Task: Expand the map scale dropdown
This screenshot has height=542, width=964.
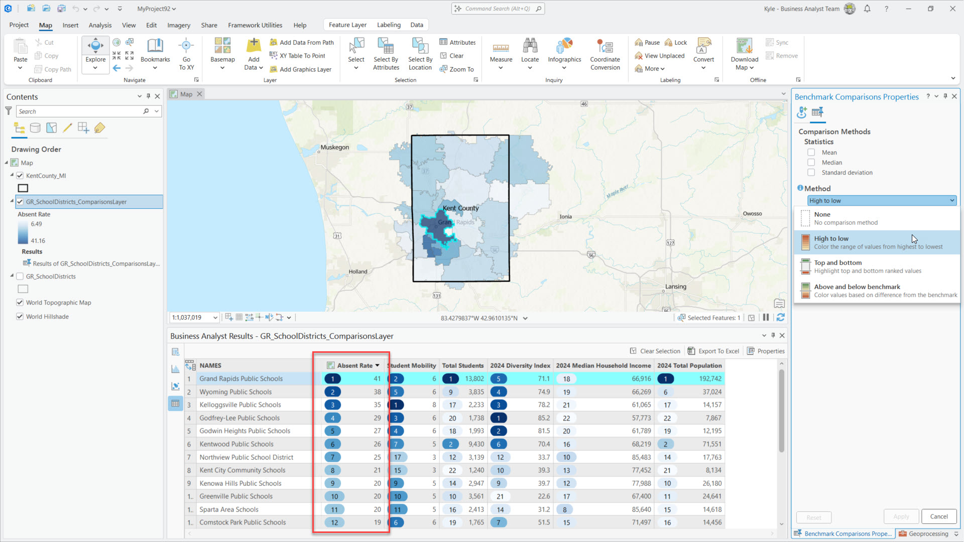Action: 215,318
